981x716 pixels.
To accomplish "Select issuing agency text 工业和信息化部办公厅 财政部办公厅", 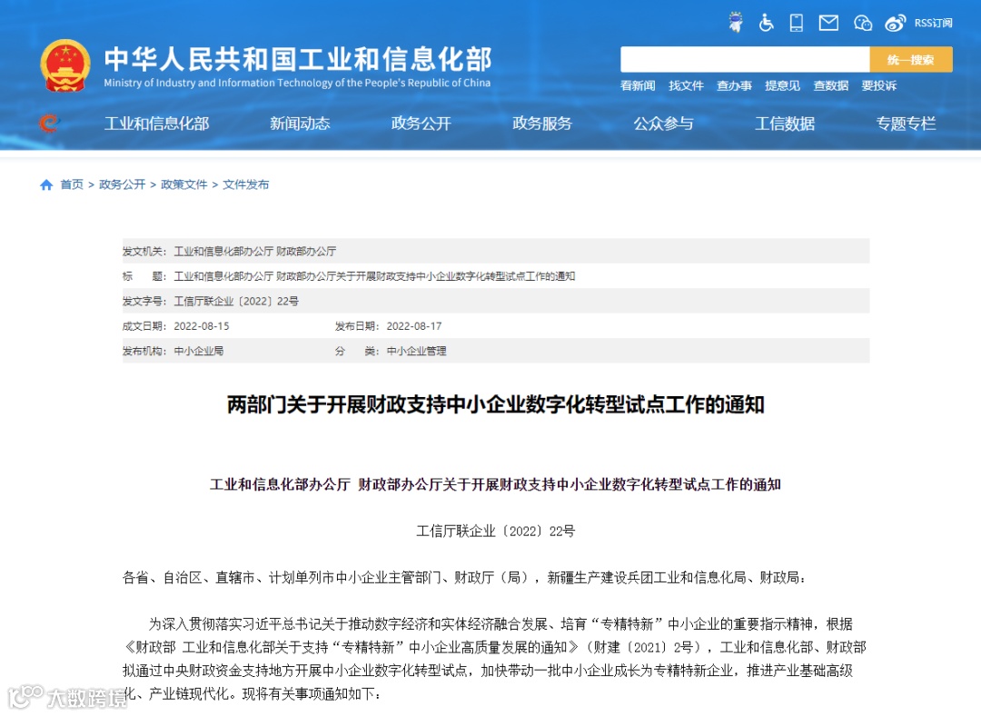I will coord(254,251).
